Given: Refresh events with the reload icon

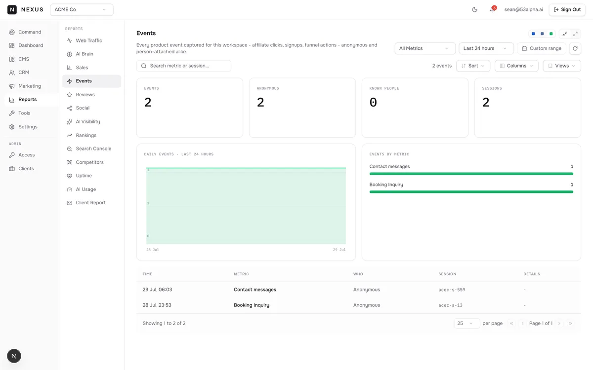Looking at the screenshot, I should [x=575, y=48].
